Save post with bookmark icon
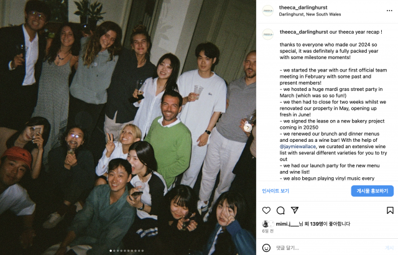 [390, 210]
